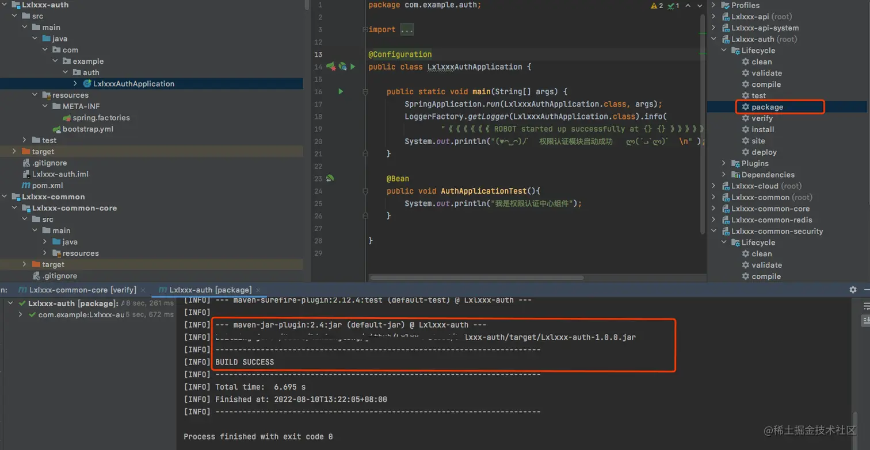The width and height of the screenshot is (870, 450).
Task: Open the warnings indicator showing 2
Action: point(657,6)
